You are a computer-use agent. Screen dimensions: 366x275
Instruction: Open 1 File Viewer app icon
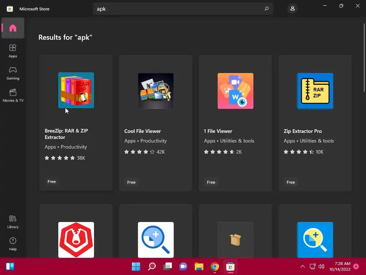(236, 91)
